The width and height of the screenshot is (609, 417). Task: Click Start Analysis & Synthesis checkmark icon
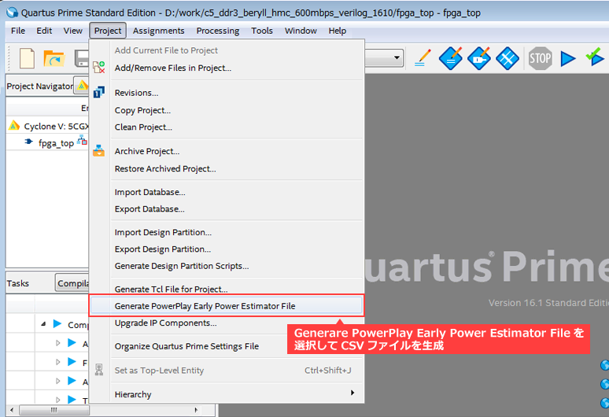pyautogui.click(x=595, y=57)
